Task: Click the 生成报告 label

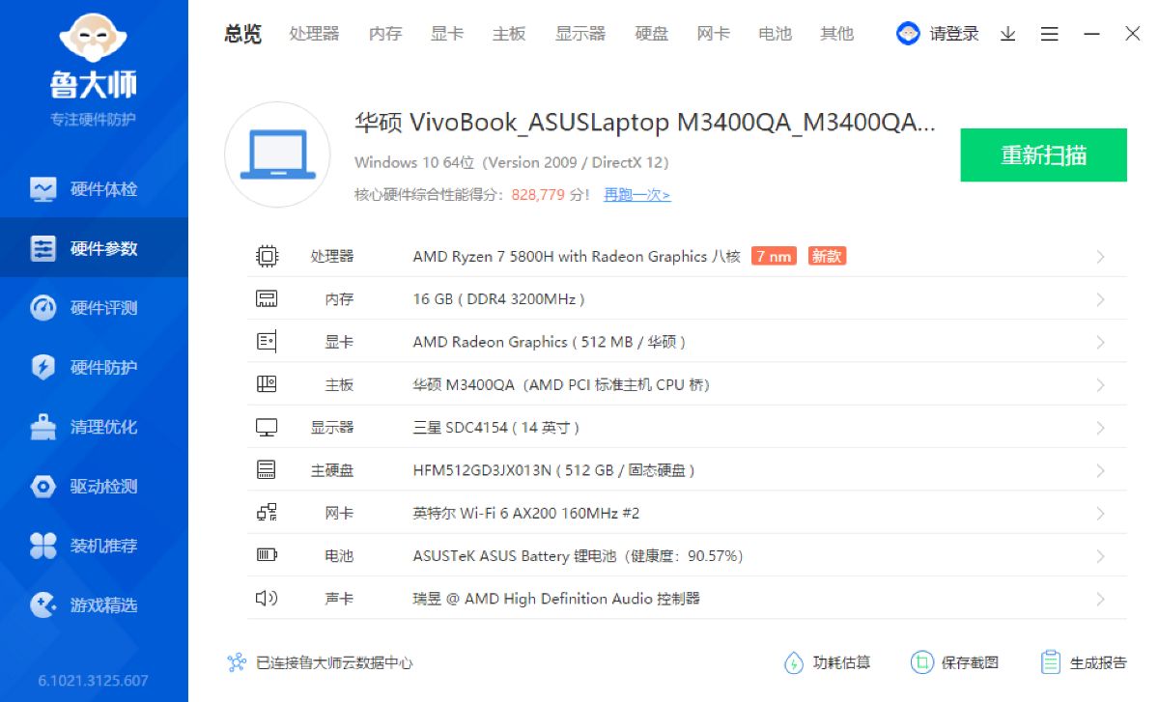Action: click(x=1099, y=662)
